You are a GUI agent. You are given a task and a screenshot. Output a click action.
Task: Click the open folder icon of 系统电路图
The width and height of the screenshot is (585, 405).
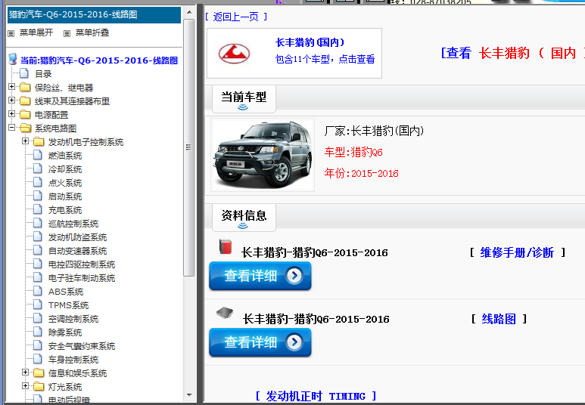coord(26,128)
